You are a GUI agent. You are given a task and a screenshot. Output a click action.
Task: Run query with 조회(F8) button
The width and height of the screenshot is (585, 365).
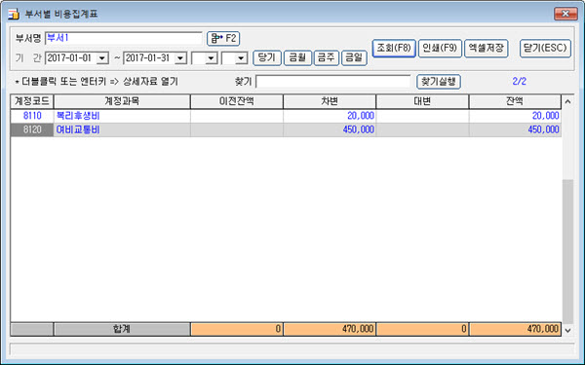pyautogui.click(x=394, y=49)
